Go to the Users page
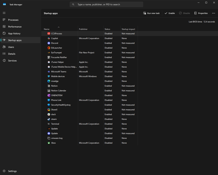The image size is (218, 175). point(20,47)
